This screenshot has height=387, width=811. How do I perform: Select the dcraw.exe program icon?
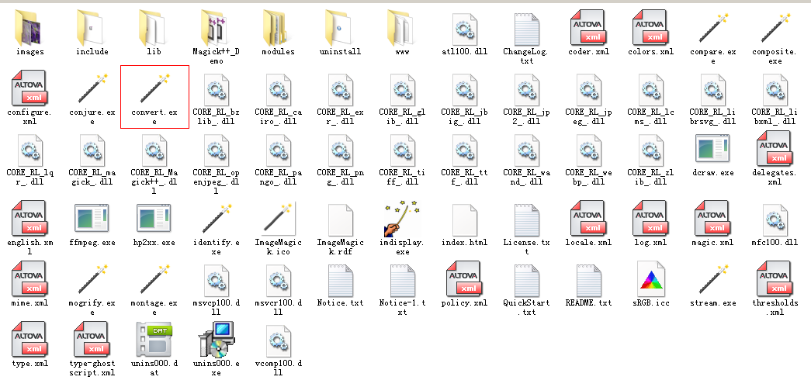tap(712, 148)
